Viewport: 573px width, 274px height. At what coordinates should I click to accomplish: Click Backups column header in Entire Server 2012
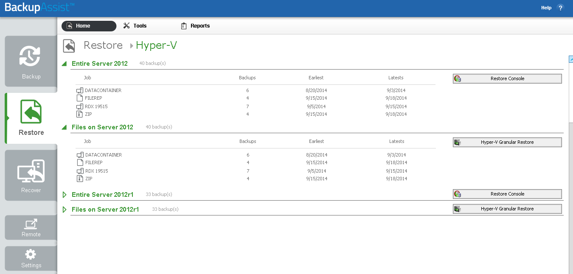pyautogui.click(x=247, y=78)
